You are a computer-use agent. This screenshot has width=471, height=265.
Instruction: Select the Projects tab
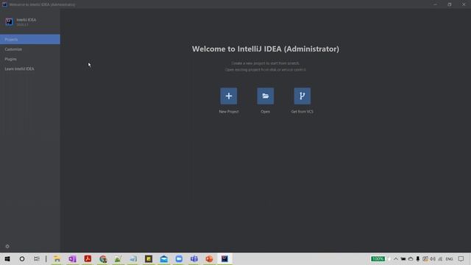(x=30, y=39)
